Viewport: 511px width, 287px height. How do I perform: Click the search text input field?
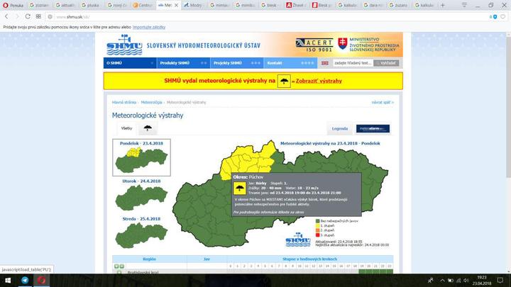352,62
